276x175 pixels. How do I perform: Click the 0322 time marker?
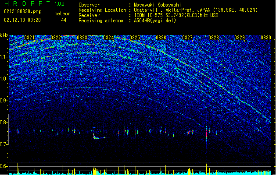click(56, 38)
